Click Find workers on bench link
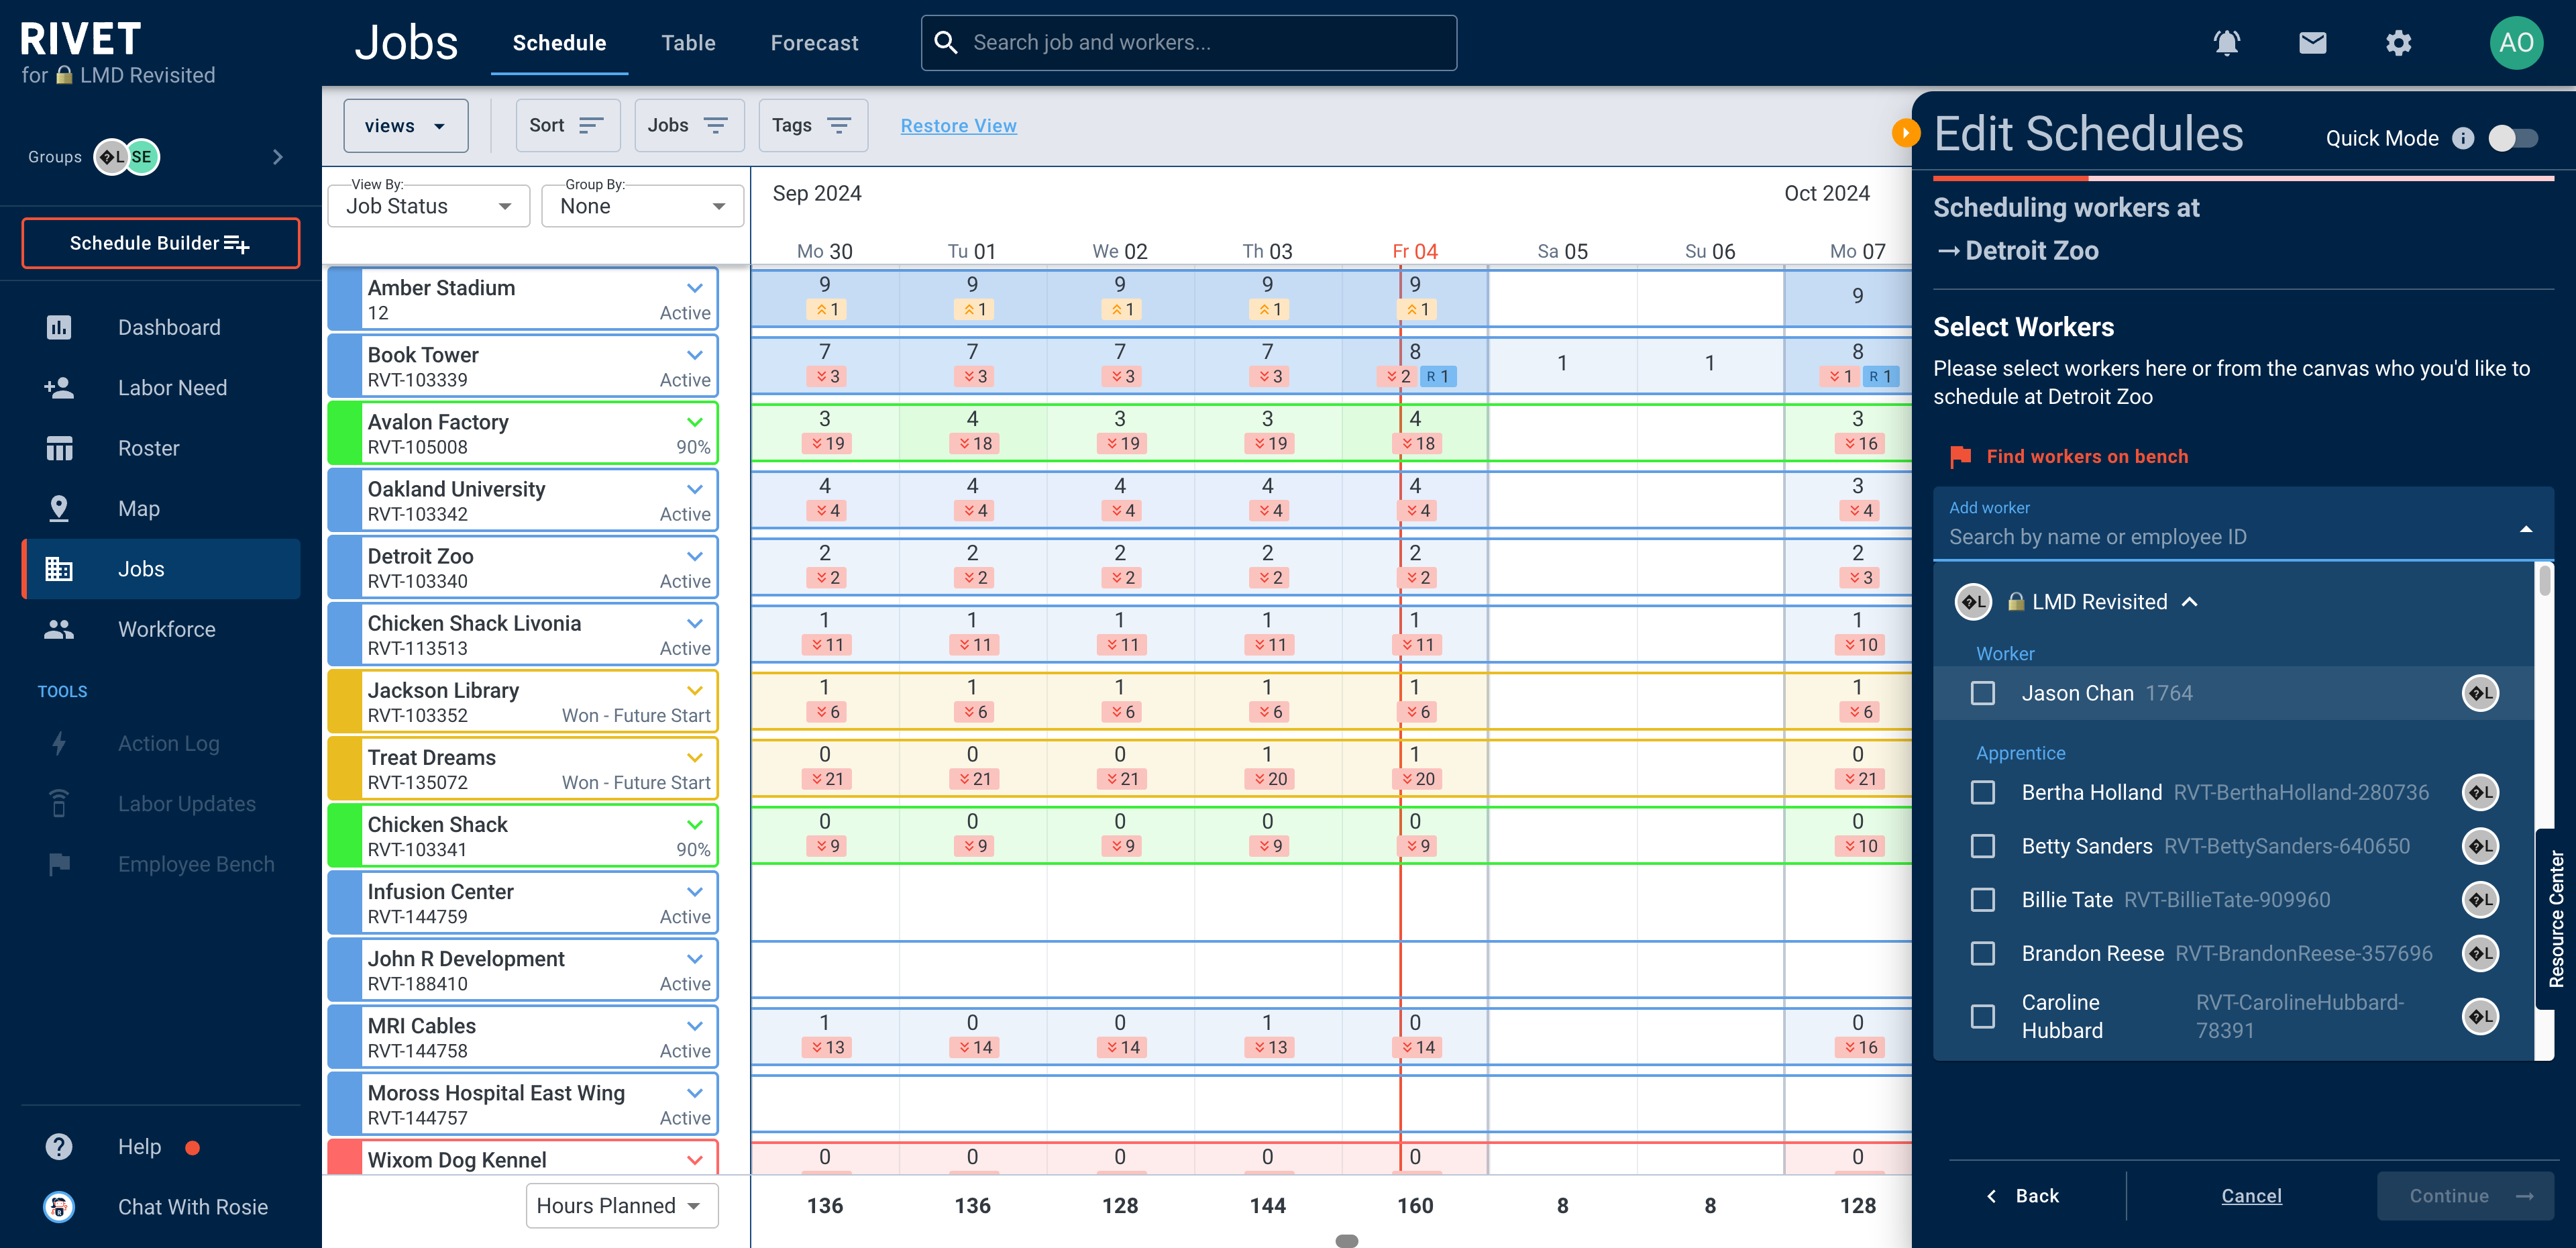The width and height of the screenshot is (2576, 1248). (x=2087, y=456)
